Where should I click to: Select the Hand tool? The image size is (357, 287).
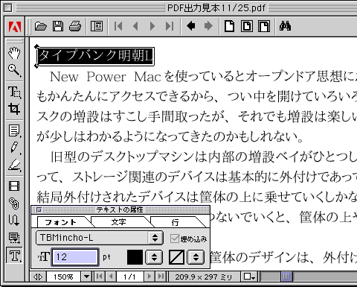coord(14,53)
